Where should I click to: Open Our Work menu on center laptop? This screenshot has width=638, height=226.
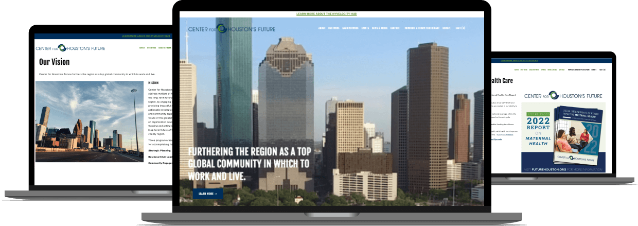click(334, 28)
